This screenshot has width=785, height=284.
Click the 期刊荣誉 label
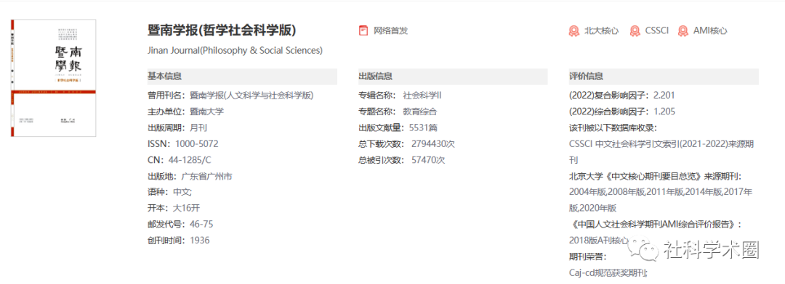tap(588, 256)
